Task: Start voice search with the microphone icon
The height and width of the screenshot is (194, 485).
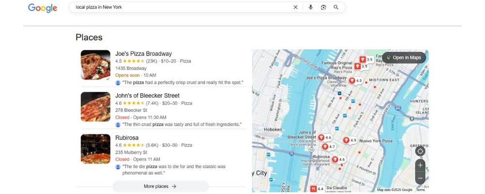Action: [310, 7]
